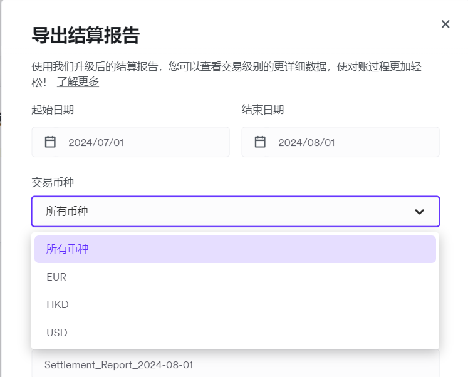The image size is (468, 377).
Task: Click the calendar icon for 起始日期
Action: click(51, 142)
